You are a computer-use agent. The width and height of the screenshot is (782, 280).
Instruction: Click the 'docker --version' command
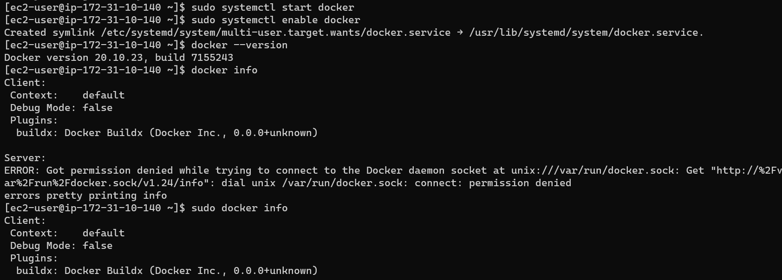pos(239,45)
